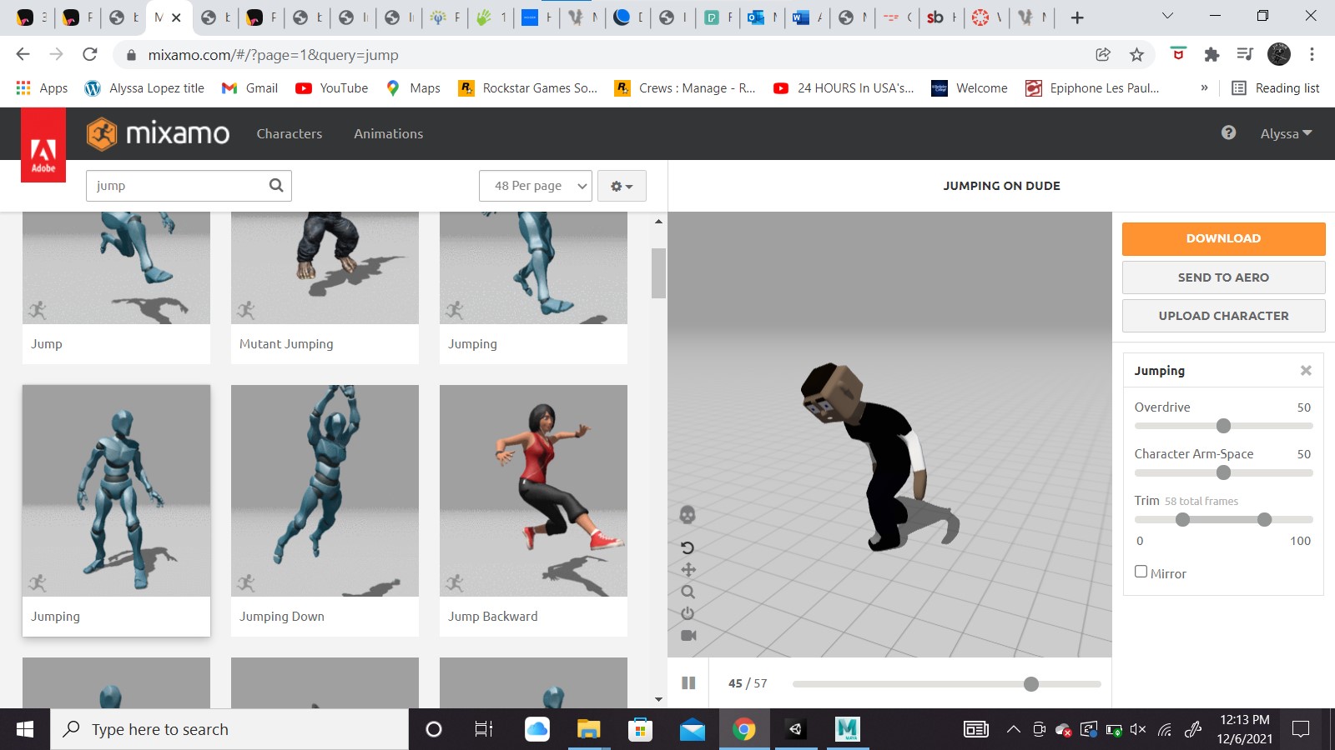
Task: Open the Animations tab
Action: point(388,133)
